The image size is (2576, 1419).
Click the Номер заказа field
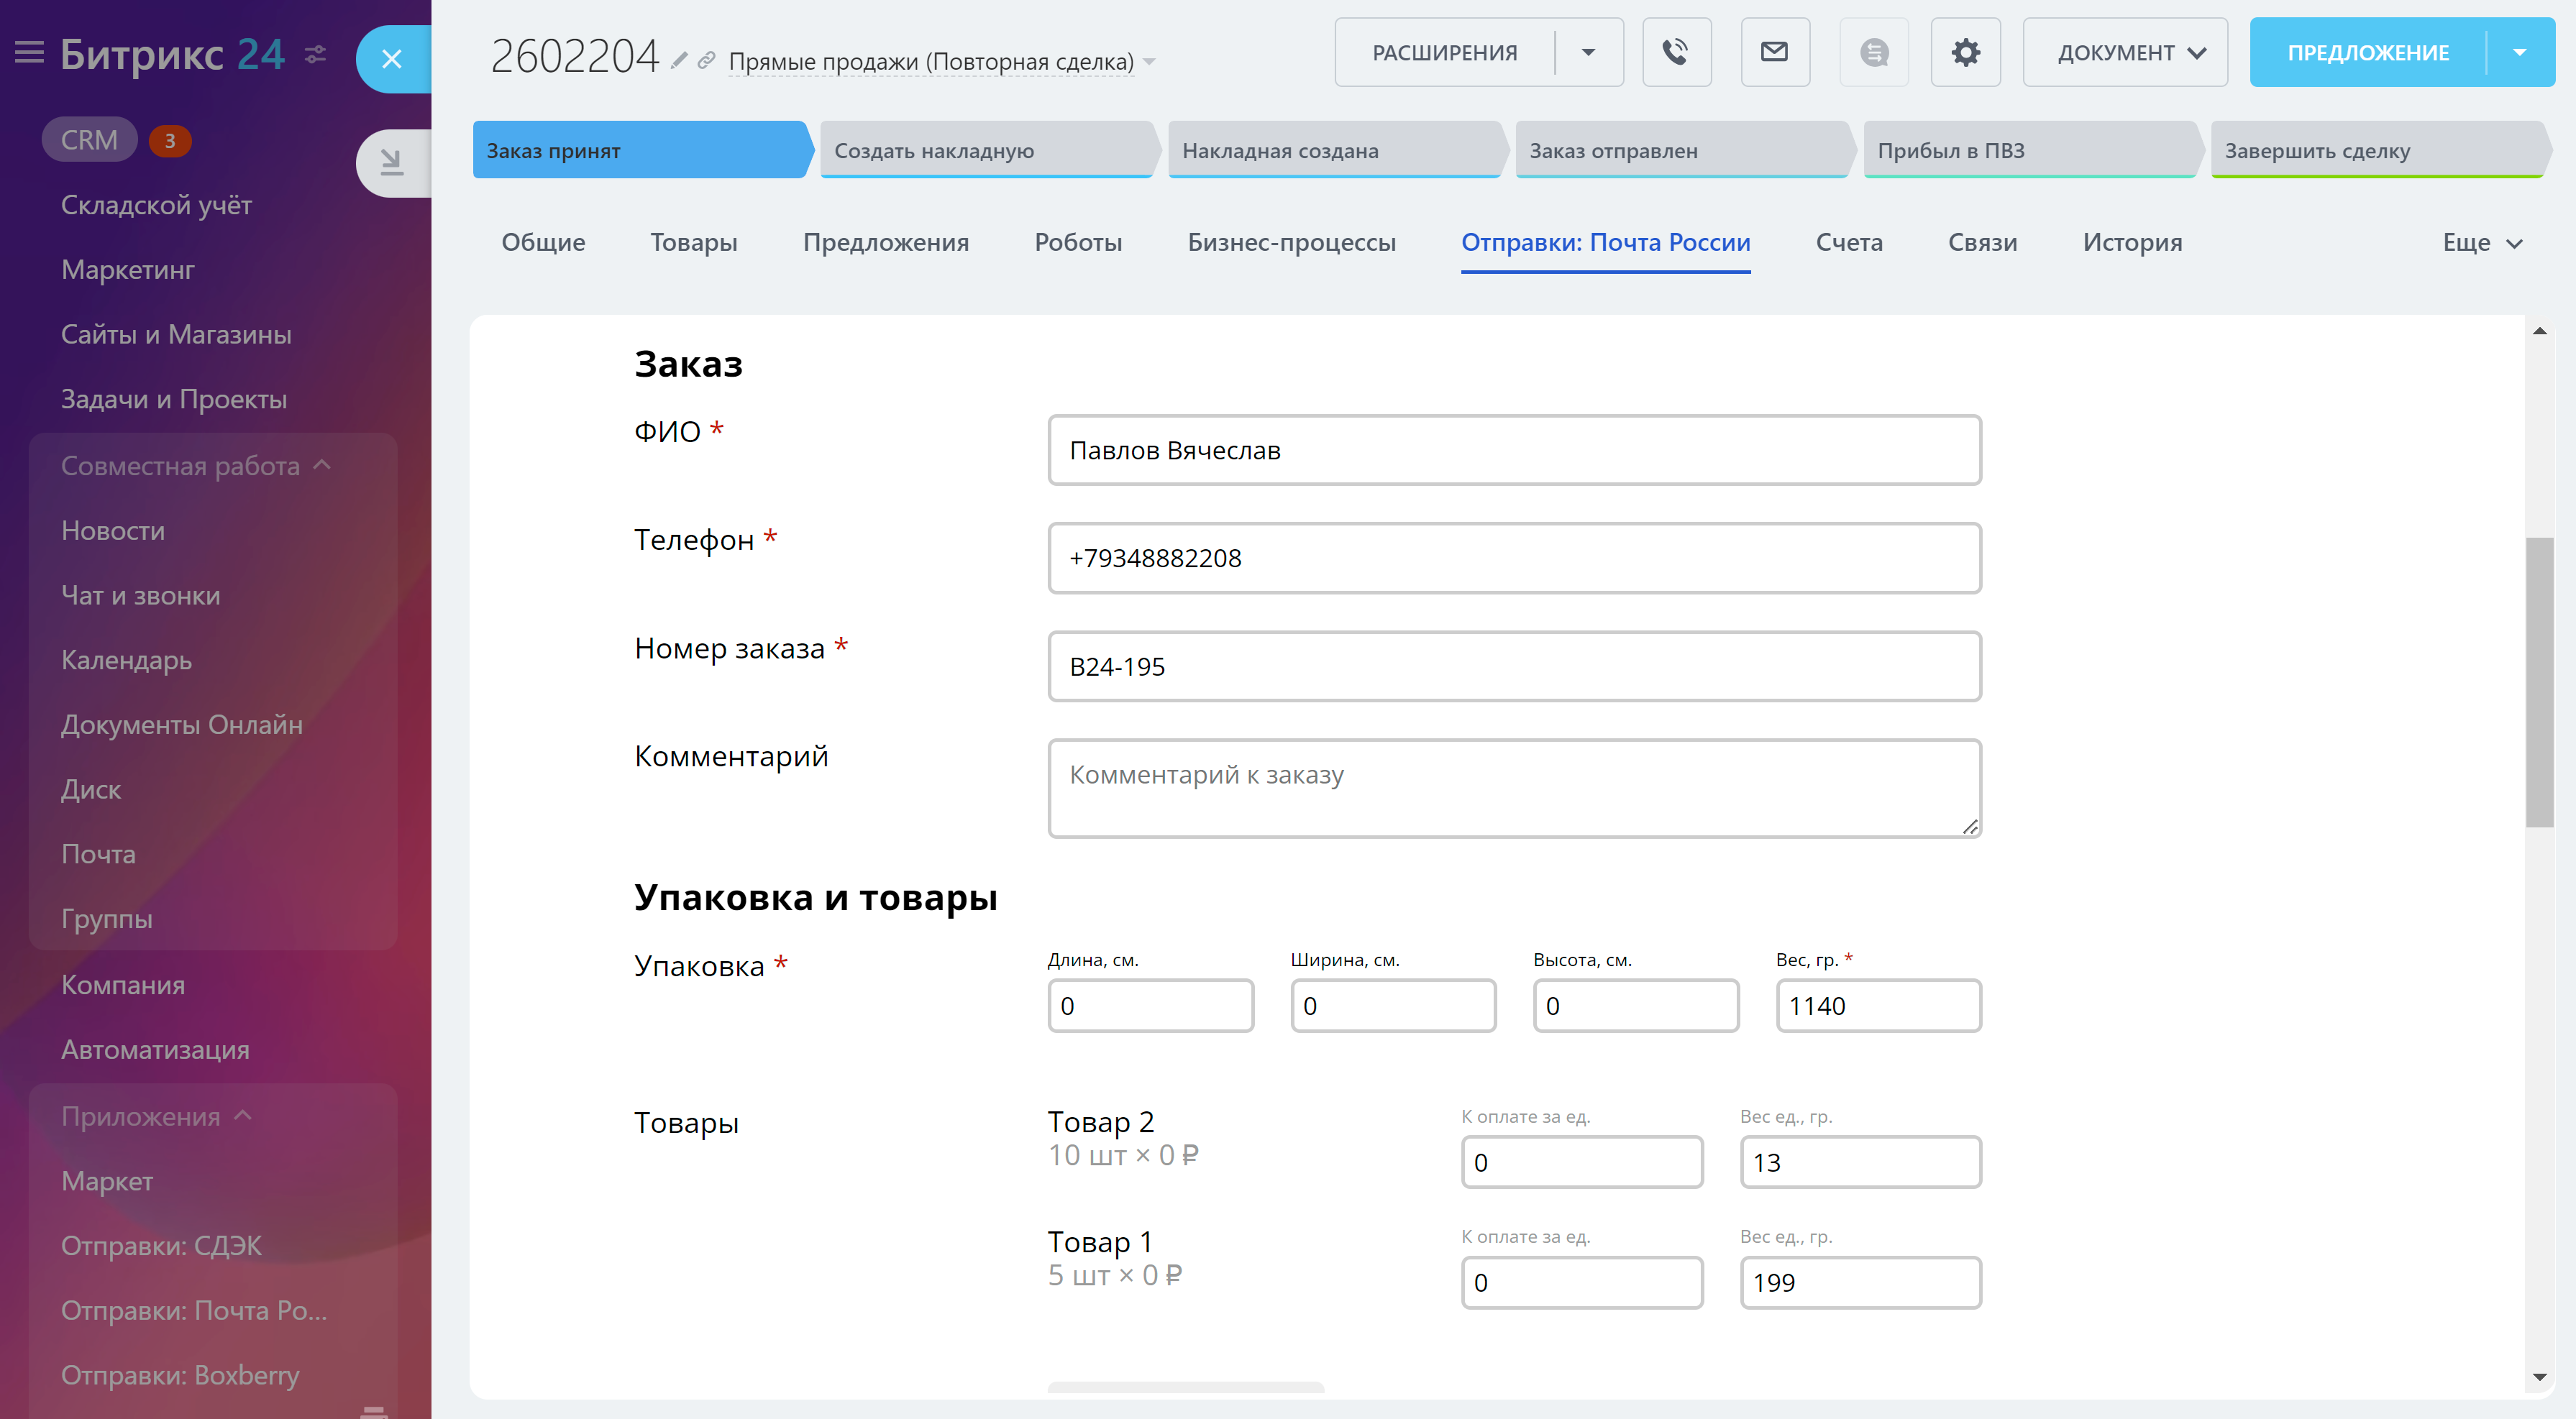tap(1514, 666)
